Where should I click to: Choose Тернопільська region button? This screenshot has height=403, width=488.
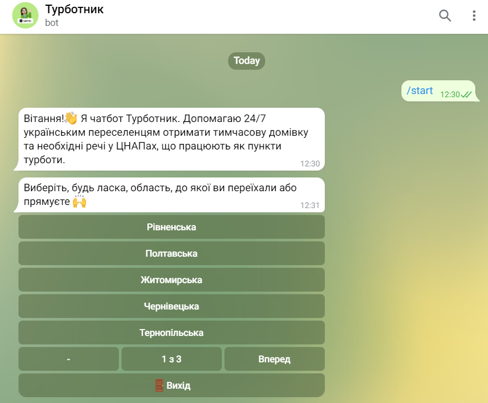(172, 333)
